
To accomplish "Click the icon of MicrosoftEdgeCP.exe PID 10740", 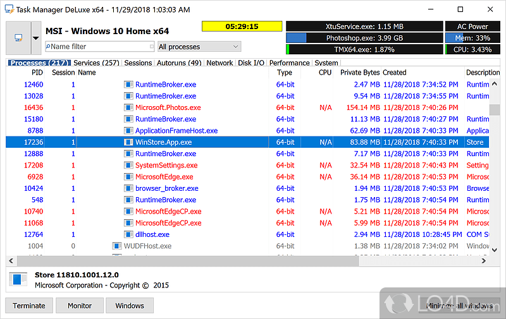I will (128, 212).
